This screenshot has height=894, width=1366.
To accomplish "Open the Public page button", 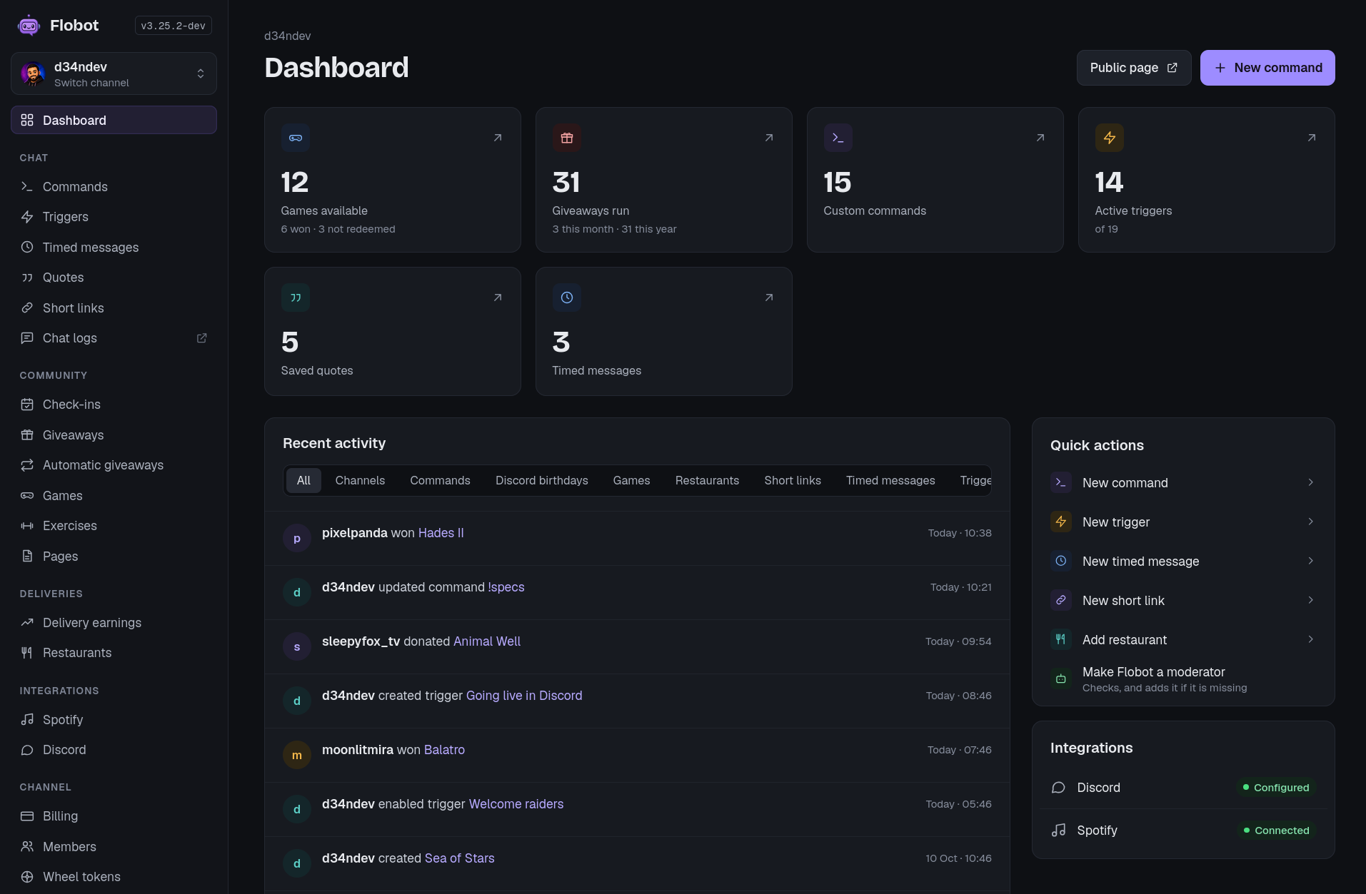I will pyautogui.click(x=1134, y=68).
